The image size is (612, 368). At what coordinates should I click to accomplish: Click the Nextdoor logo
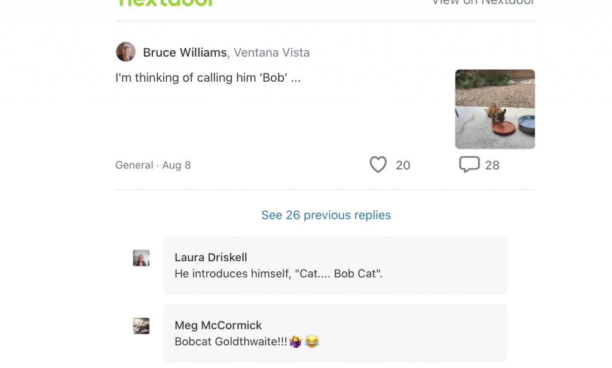pyautogui.click(x=166, y=2)
